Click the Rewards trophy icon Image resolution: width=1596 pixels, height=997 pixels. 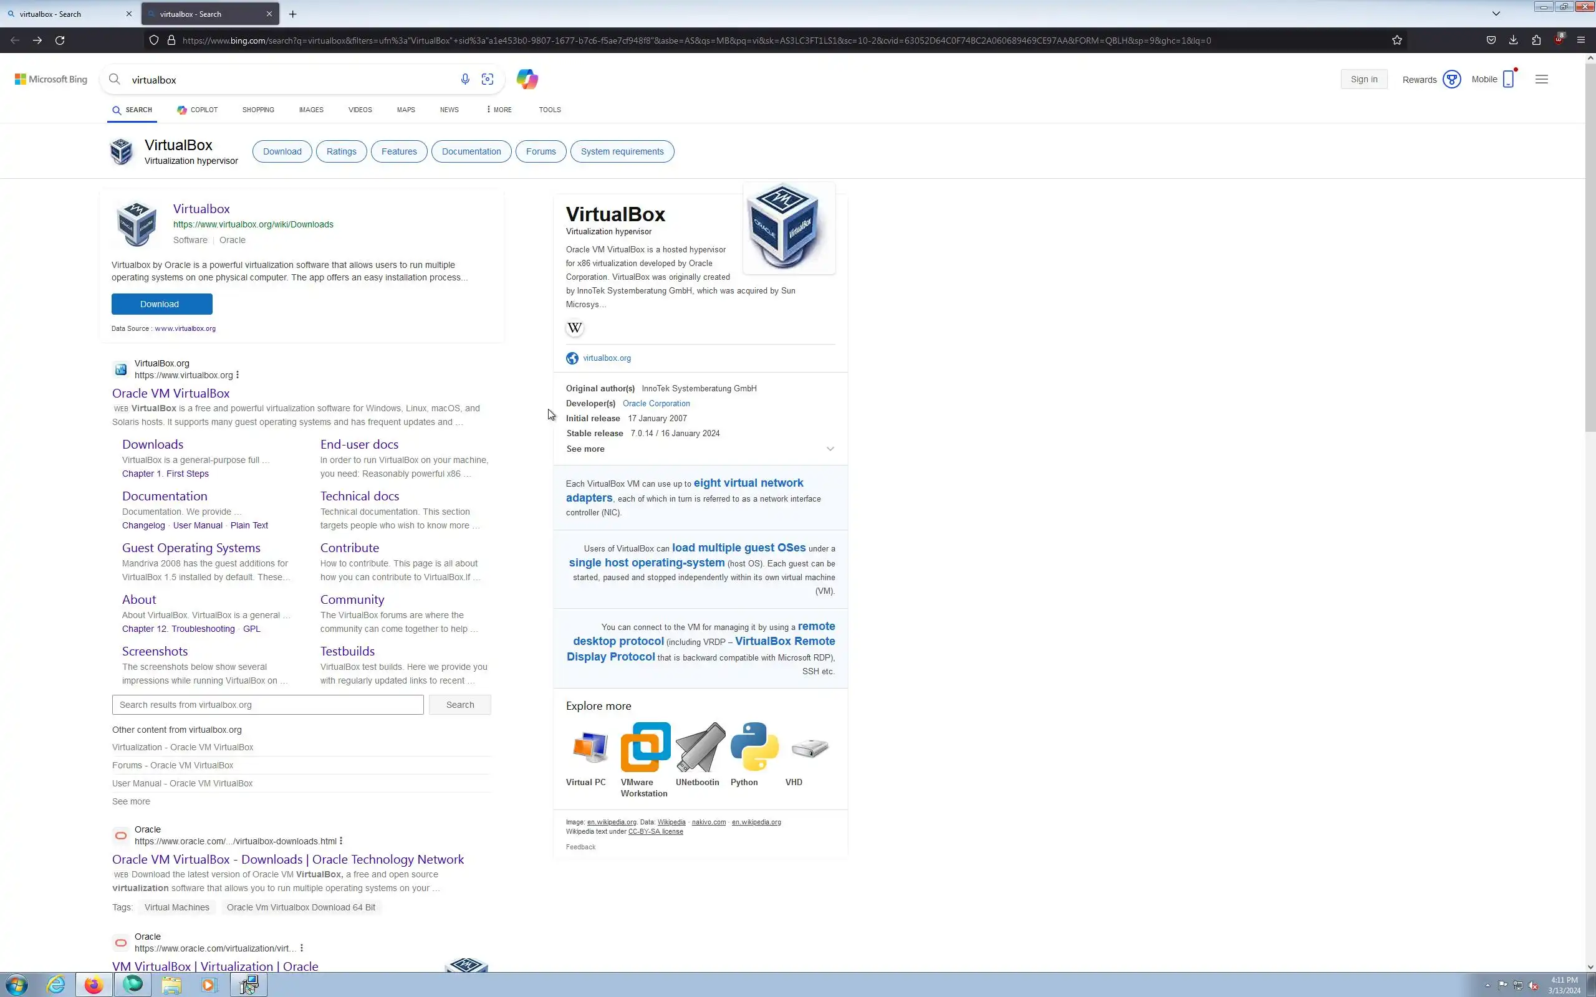(x=1451, y=79)
